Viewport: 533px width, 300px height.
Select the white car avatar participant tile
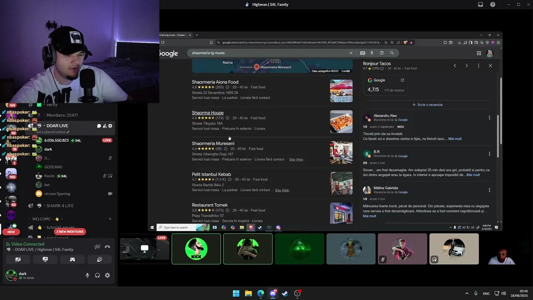point(454,249)
